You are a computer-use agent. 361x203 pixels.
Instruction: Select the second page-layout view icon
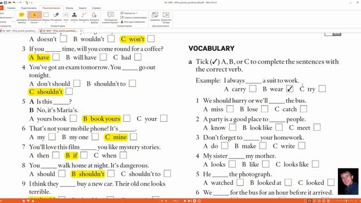(x=310, y=201)
